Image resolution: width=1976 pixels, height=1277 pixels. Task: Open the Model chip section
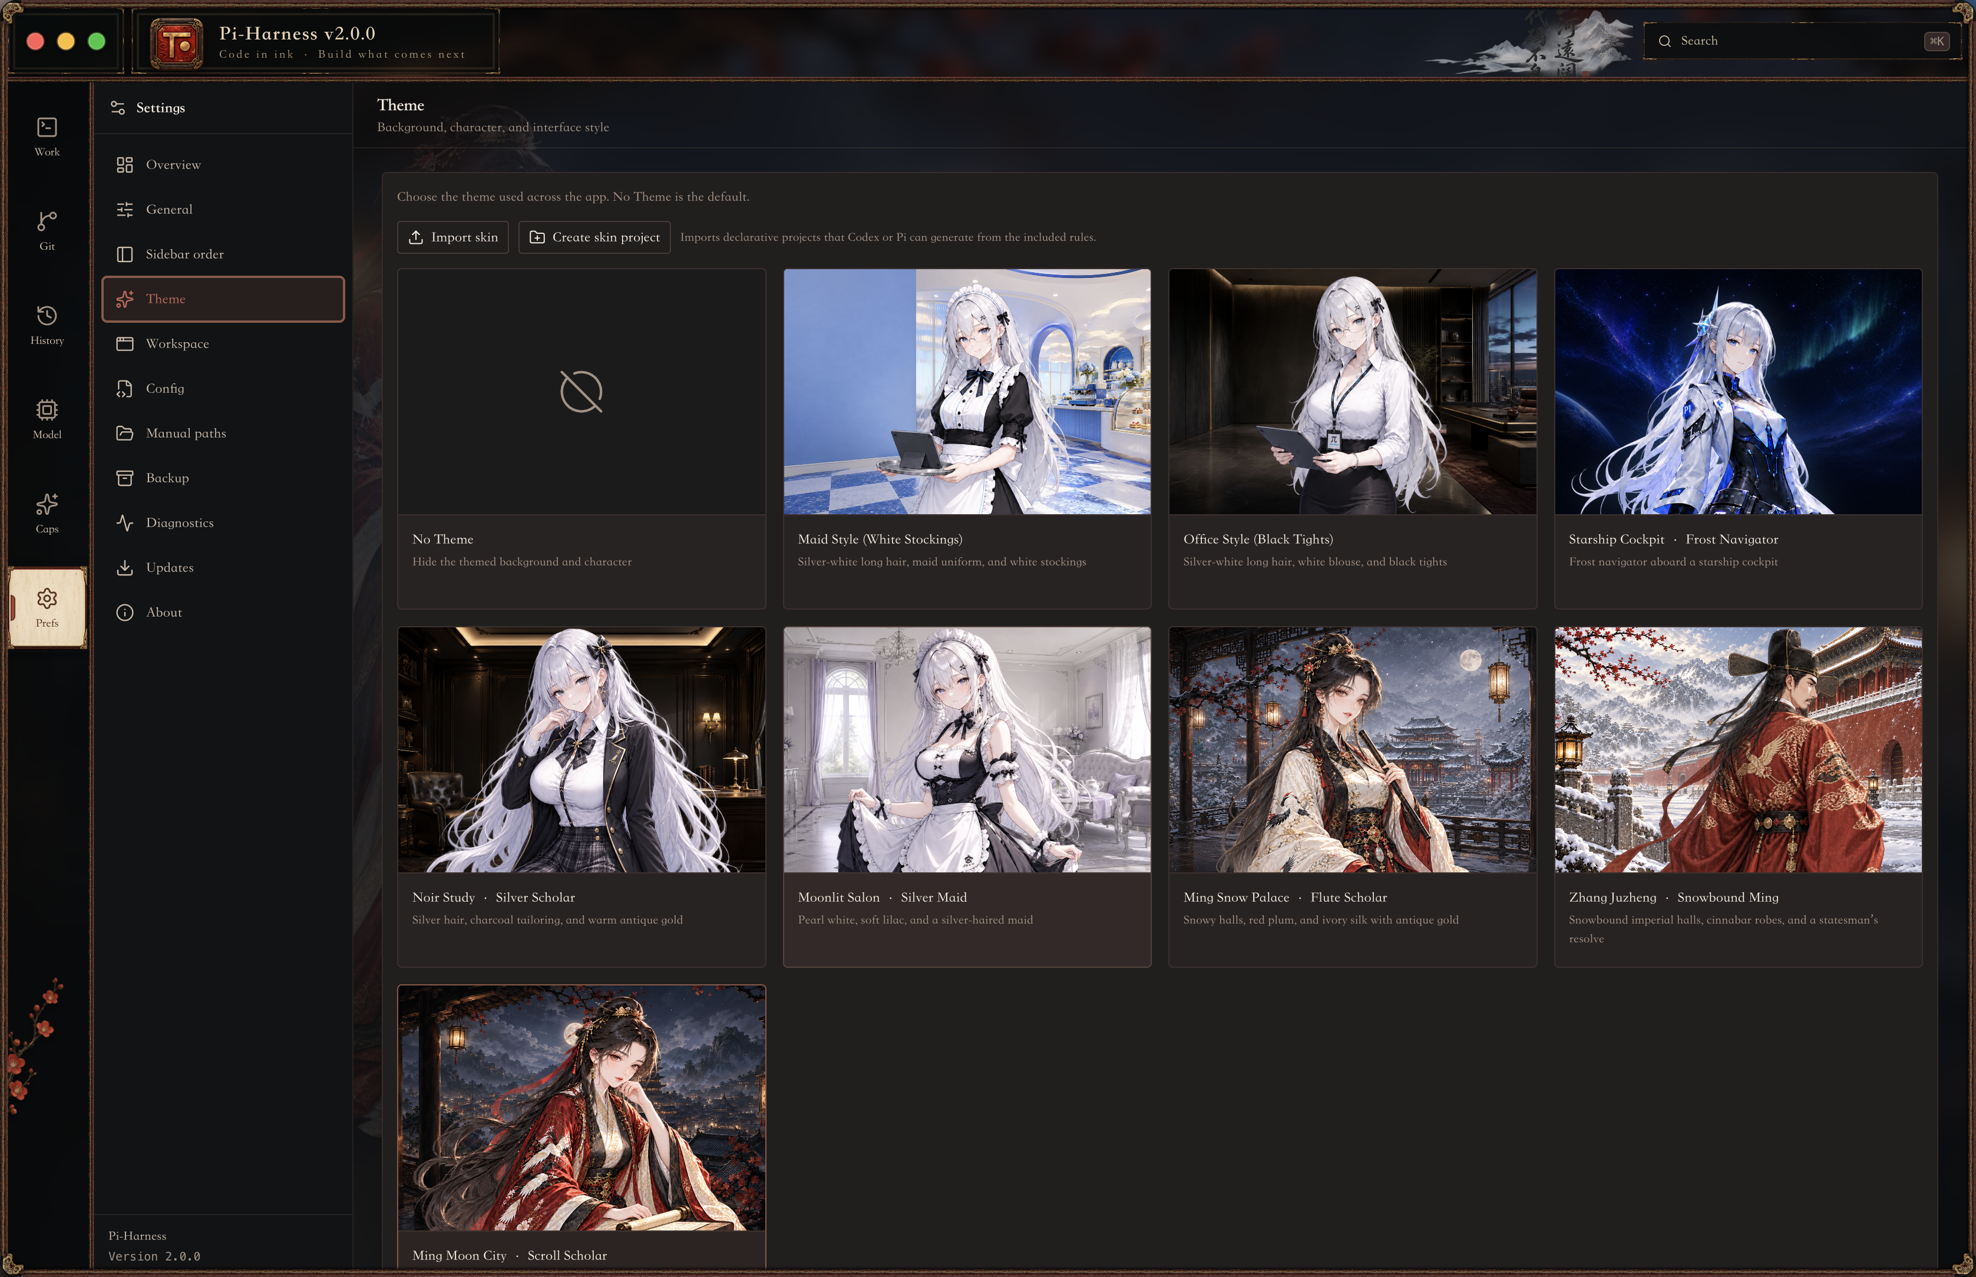47,419
